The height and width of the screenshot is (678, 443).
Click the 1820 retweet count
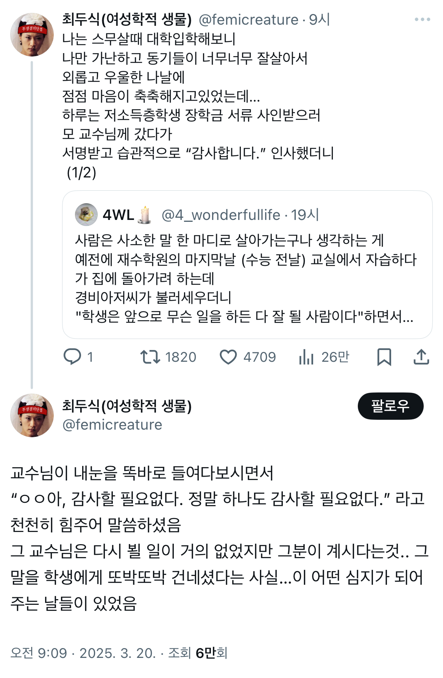181,357
